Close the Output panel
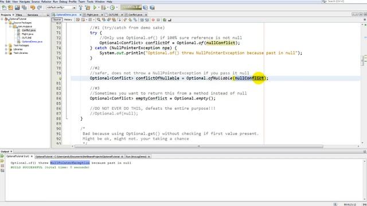 (11, 152)
